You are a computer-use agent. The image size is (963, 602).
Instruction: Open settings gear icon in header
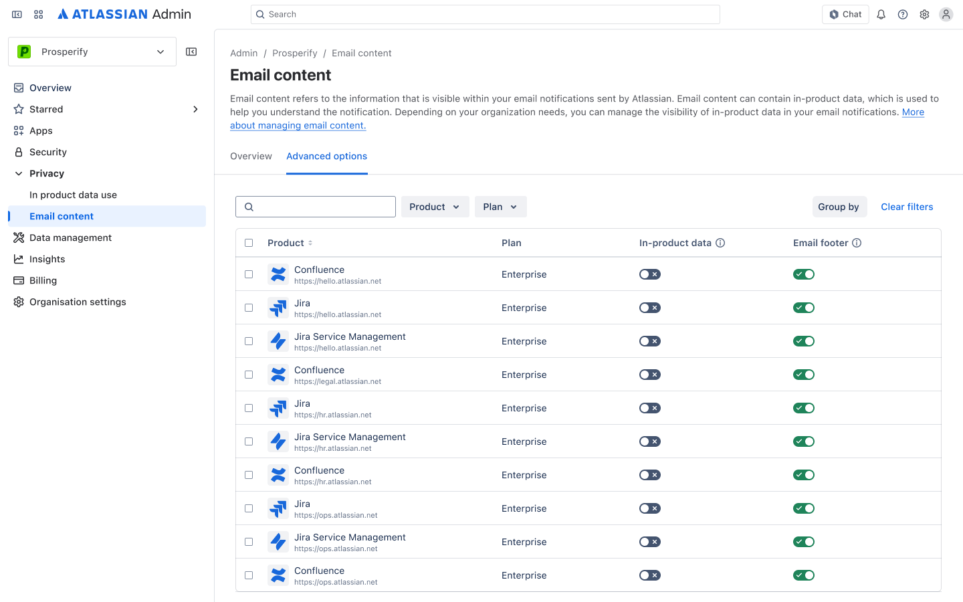tap(924, 14)
